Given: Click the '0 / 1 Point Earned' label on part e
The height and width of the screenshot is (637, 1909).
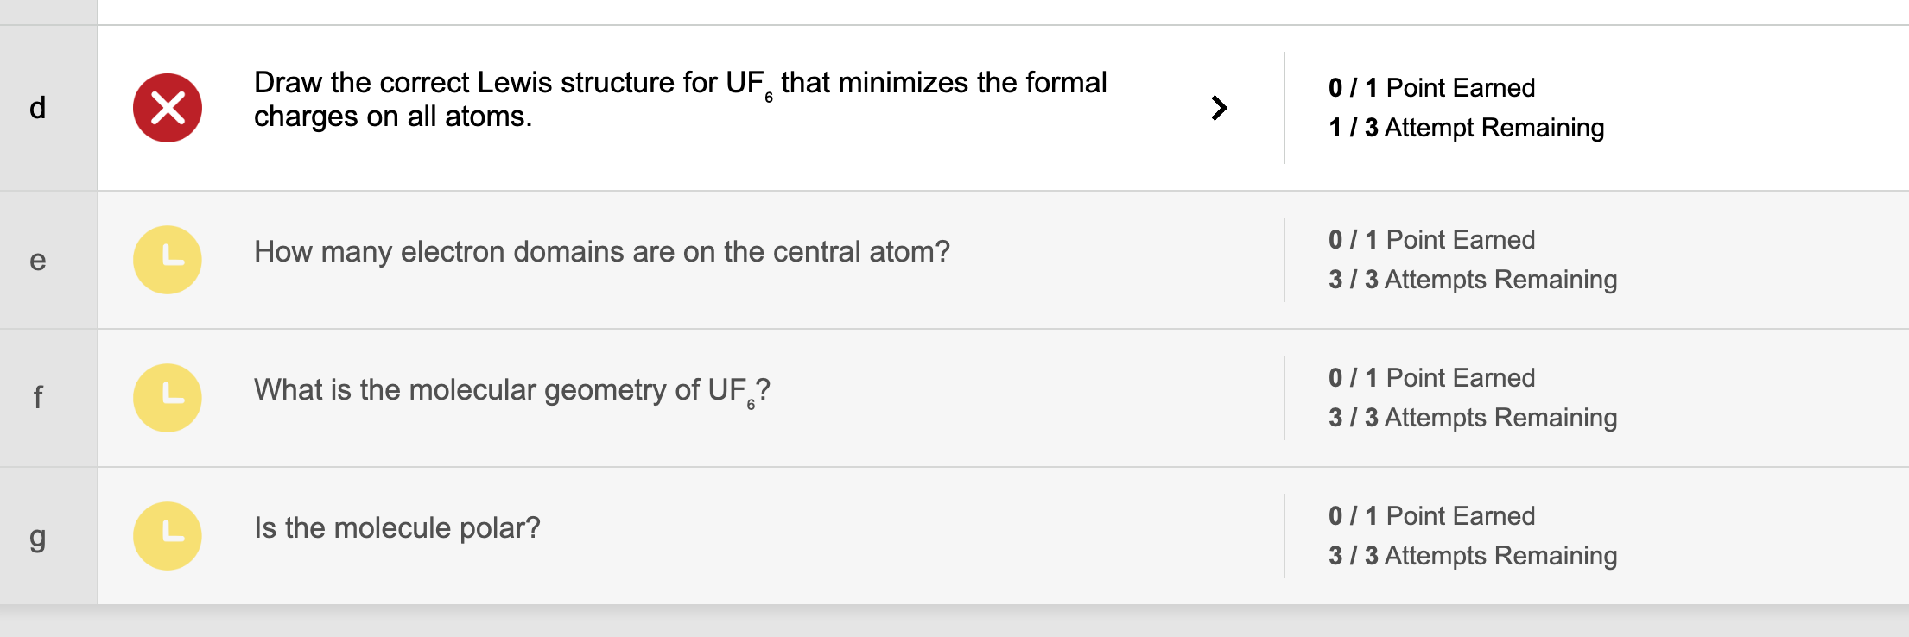Looking at the screenshot, I should (x=1431, y=239).
